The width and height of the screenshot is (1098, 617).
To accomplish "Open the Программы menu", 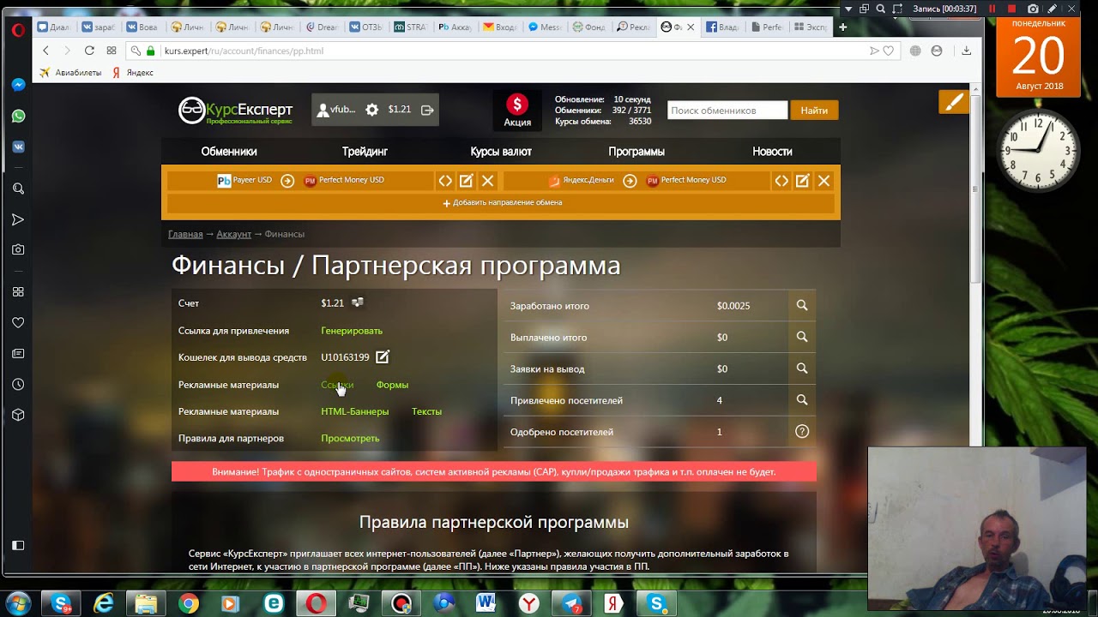I will [636, 152].
